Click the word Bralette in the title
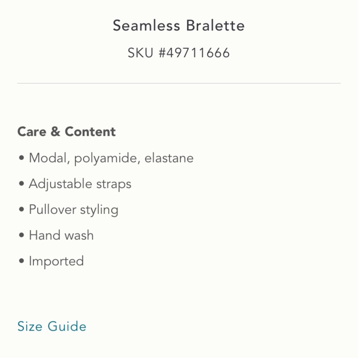Screen dimensions: 358x358 click(215, 26)
